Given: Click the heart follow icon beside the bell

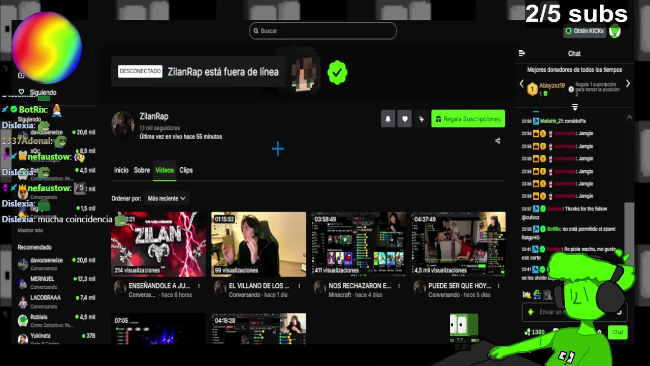Looking at the screenshot, I should pyautogui.click(x=405, y=119).
